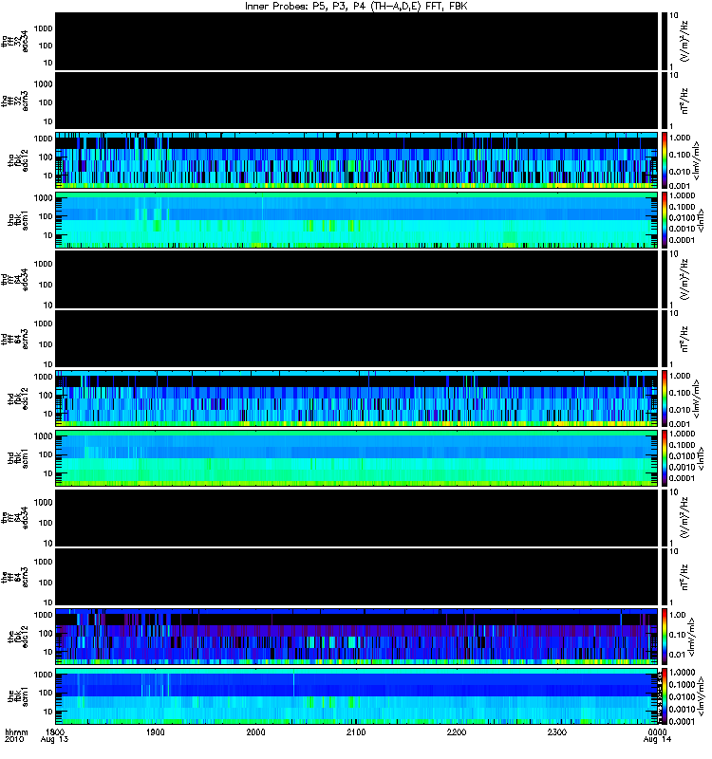The image size is (712, 759).
Task: Click the the fbk scm1 spectrogram panel
Action: point(357,696)
